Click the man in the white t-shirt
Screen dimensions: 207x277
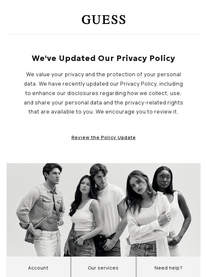(x=103, y=195)
